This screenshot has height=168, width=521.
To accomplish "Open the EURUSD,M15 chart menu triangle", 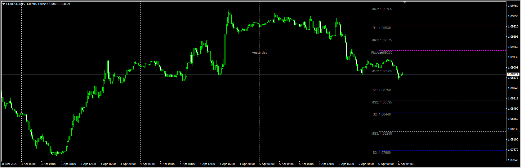I will point(3,4).
